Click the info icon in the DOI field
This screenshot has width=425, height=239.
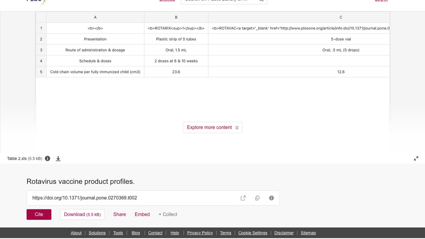[271, 198]
